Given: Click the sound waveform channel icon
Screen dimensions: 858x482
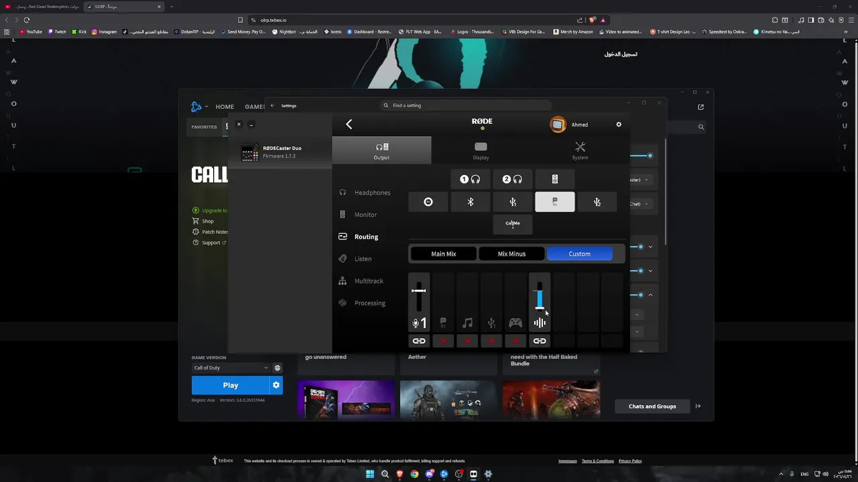Looking at the screenshot, I should pos(540,323).
